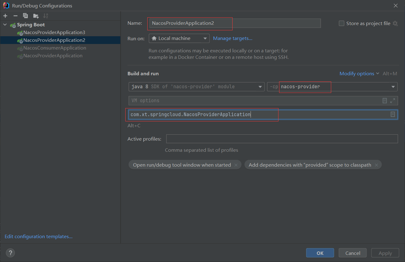Click the Copy Configuration icon
The height and width of the screenshot is (262, 405).
pos(25,16)
